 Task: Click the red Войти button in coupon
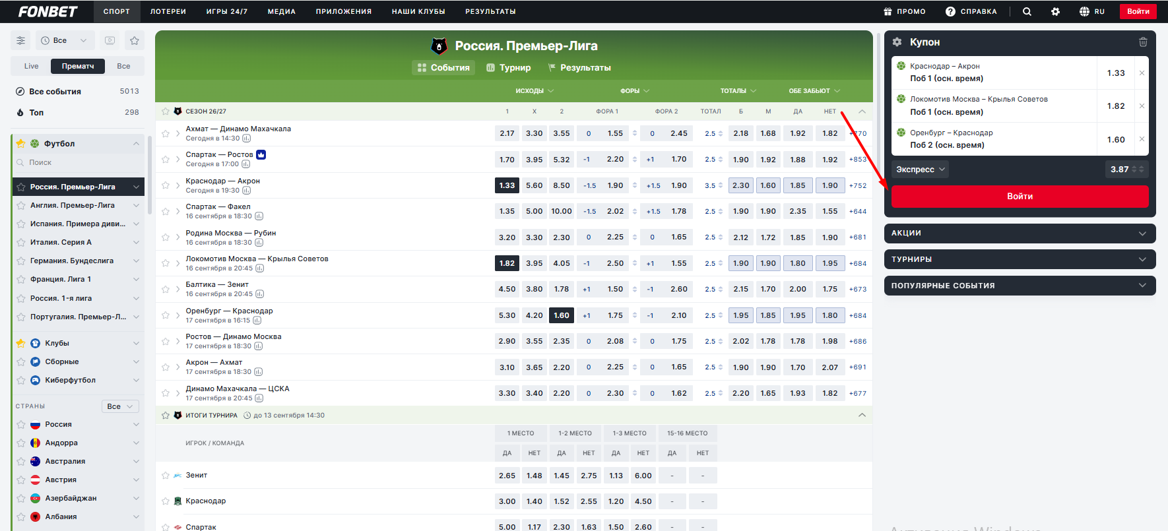click(1020, 197)
